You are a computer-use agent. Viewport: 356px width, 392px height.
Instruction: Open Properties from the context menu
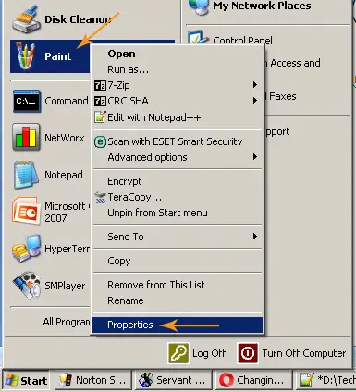pyautogui.click(x=178, y=325)
